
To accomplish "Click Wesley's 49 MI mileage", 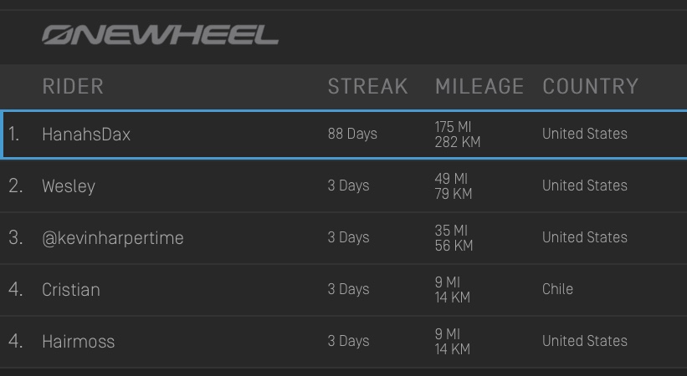I will coord(451,179).
